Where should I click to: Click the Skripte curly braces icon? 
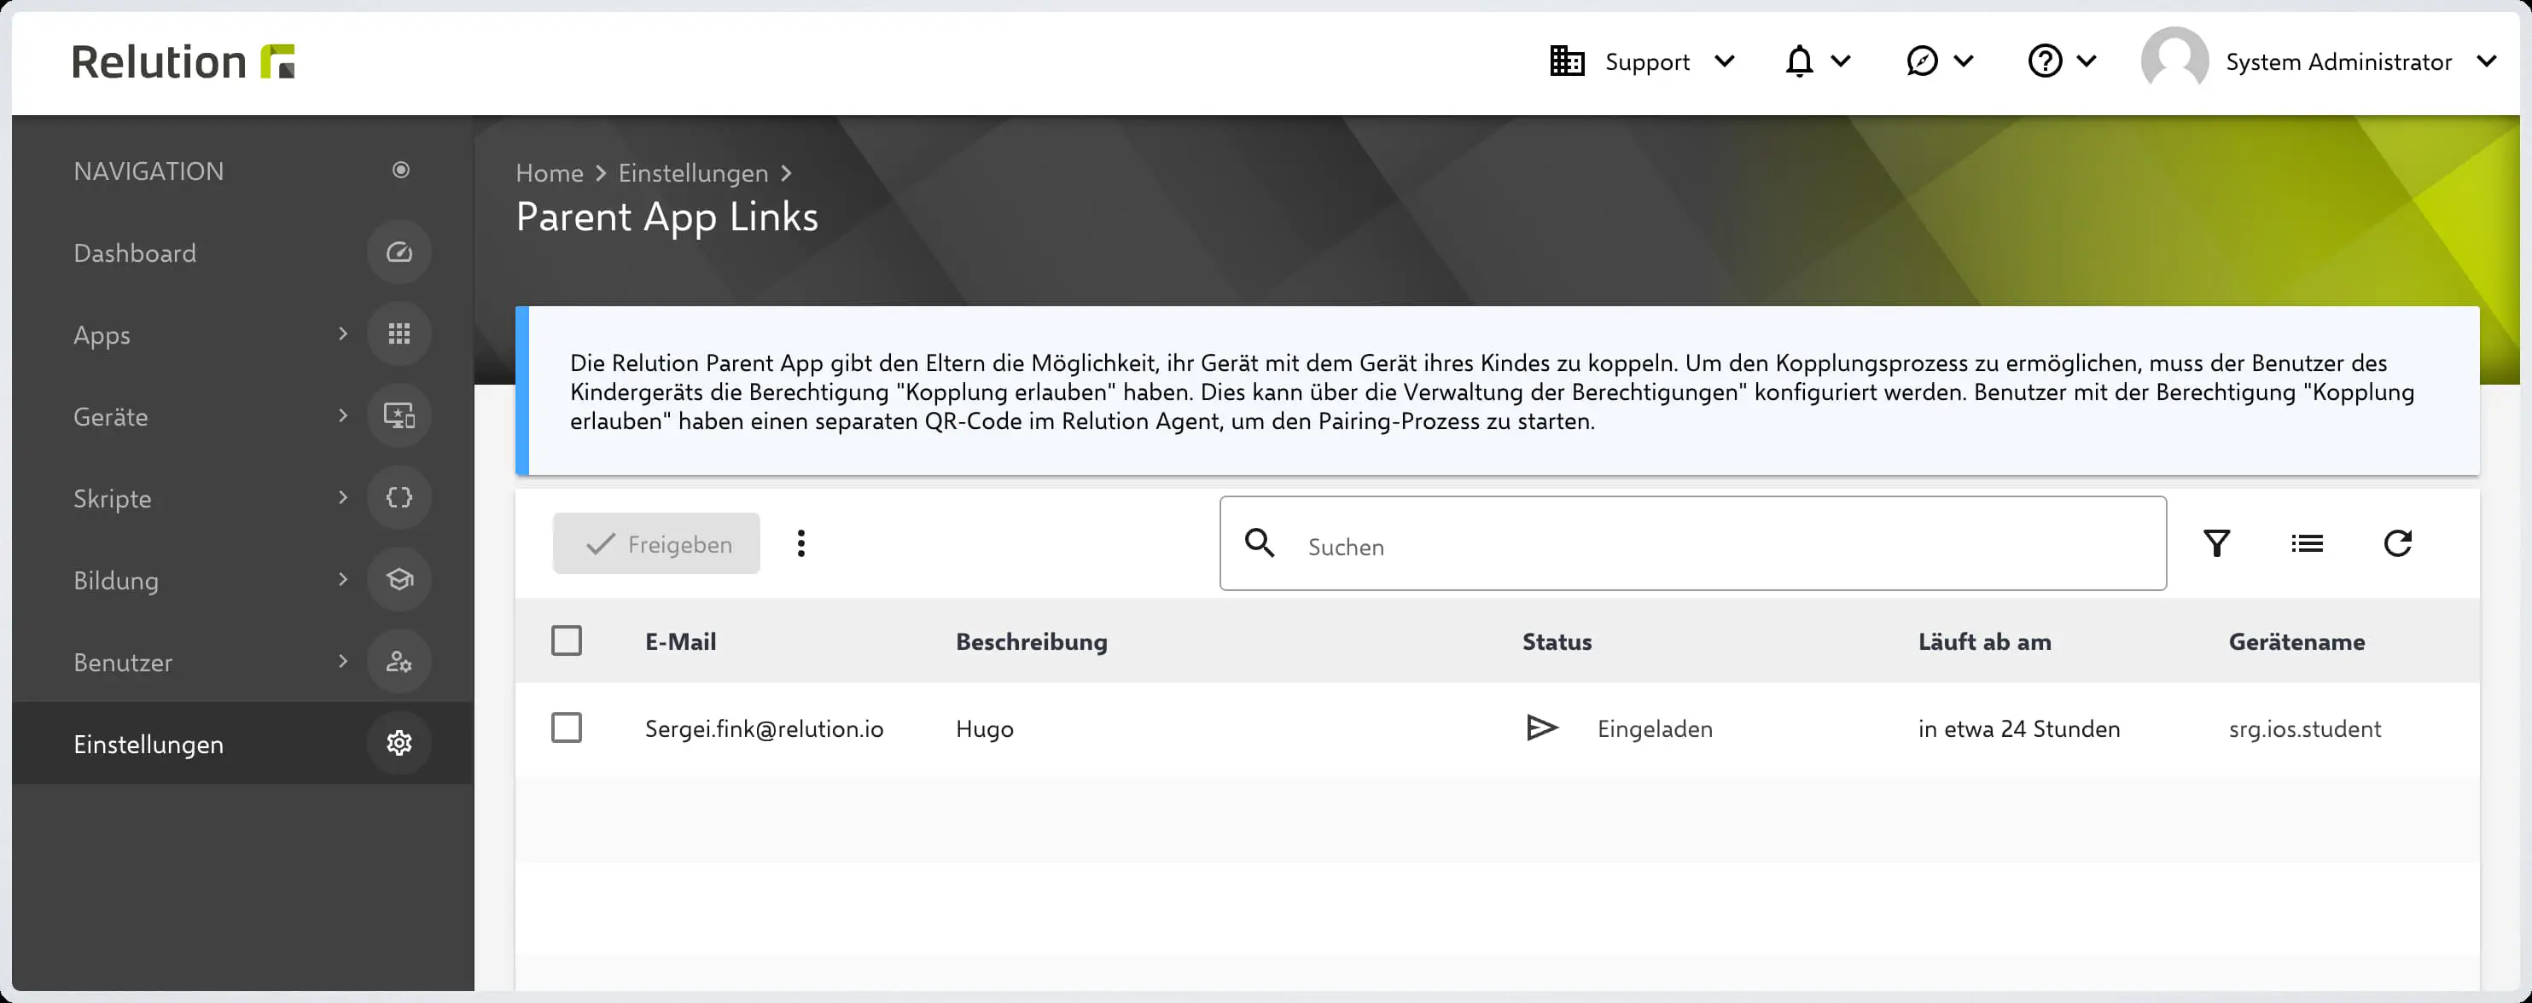click(399, 498)
